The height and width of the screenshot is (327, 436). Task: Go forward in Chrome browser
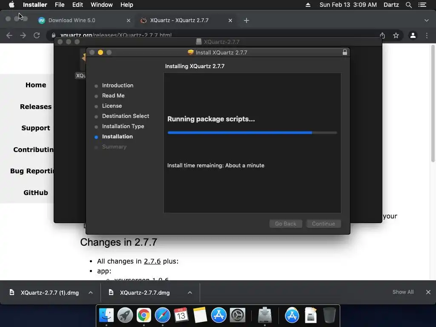23,35
